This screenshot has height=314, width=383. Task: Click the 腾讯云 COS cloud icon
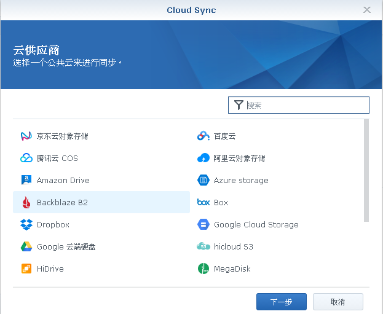click(x=26, y=158)
